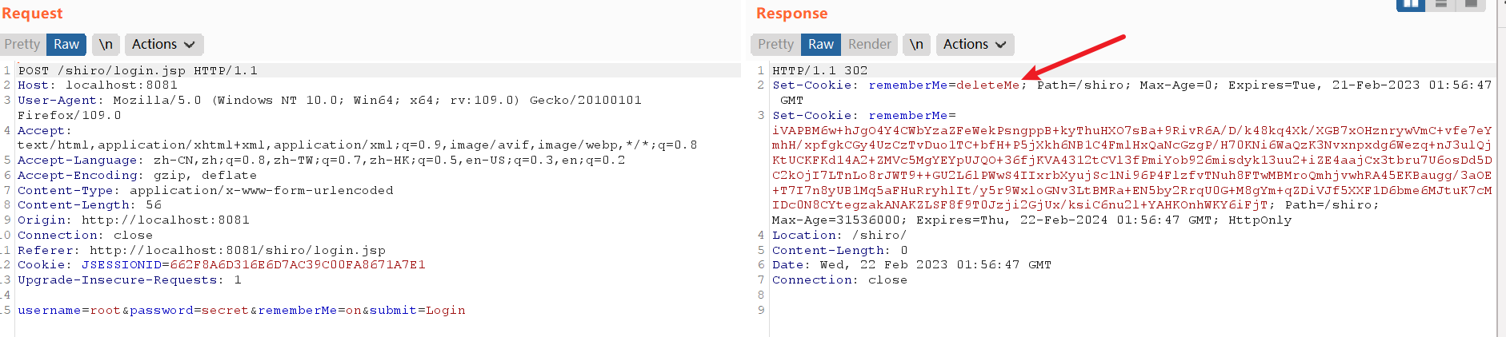The image size is (1506, 337).
Task: Click the HTTP/1.1 302 status line
Action: [819, 70]
